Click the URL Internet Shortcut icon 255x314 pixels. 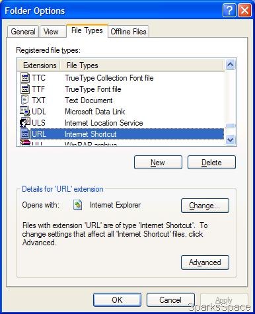pos(25,134)
